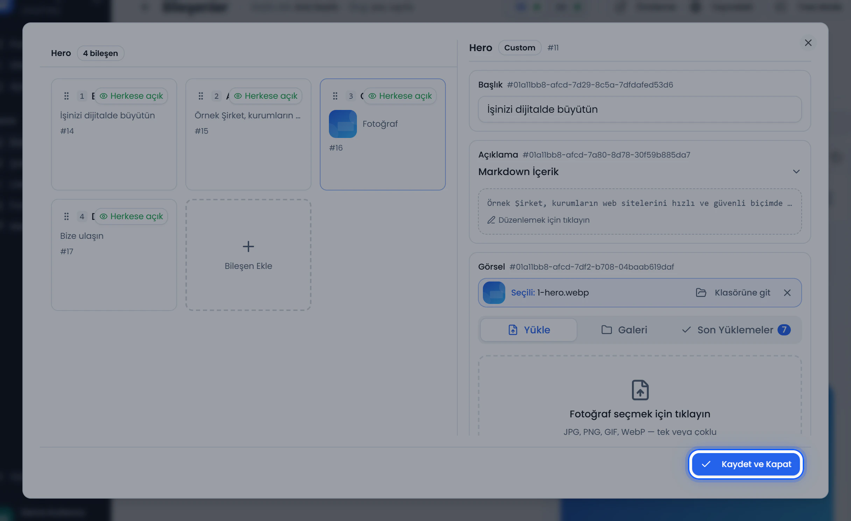Click the pencil icon beside Düzenlemek için tıklayın

click(x=491, y=220)
